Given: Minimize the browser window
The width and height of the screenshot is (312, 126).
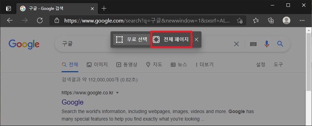Looking at the screenshot, I should click(x=273, y=5).
